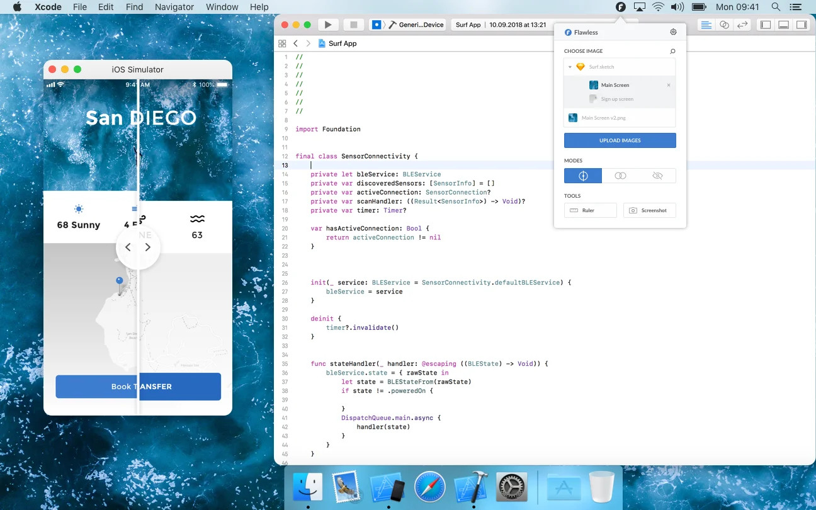Open the File menu

80,7
